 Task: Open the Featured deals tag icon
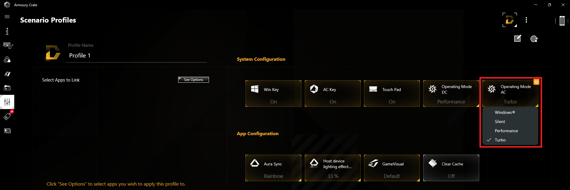[7, 116]
